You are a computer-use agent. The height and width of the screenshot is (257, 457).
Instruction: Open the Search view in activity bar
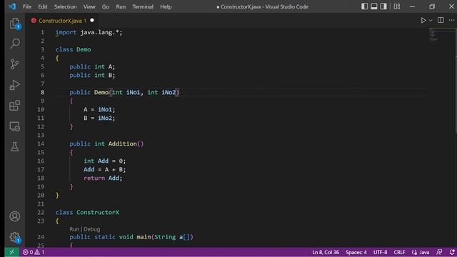(14, 44)
